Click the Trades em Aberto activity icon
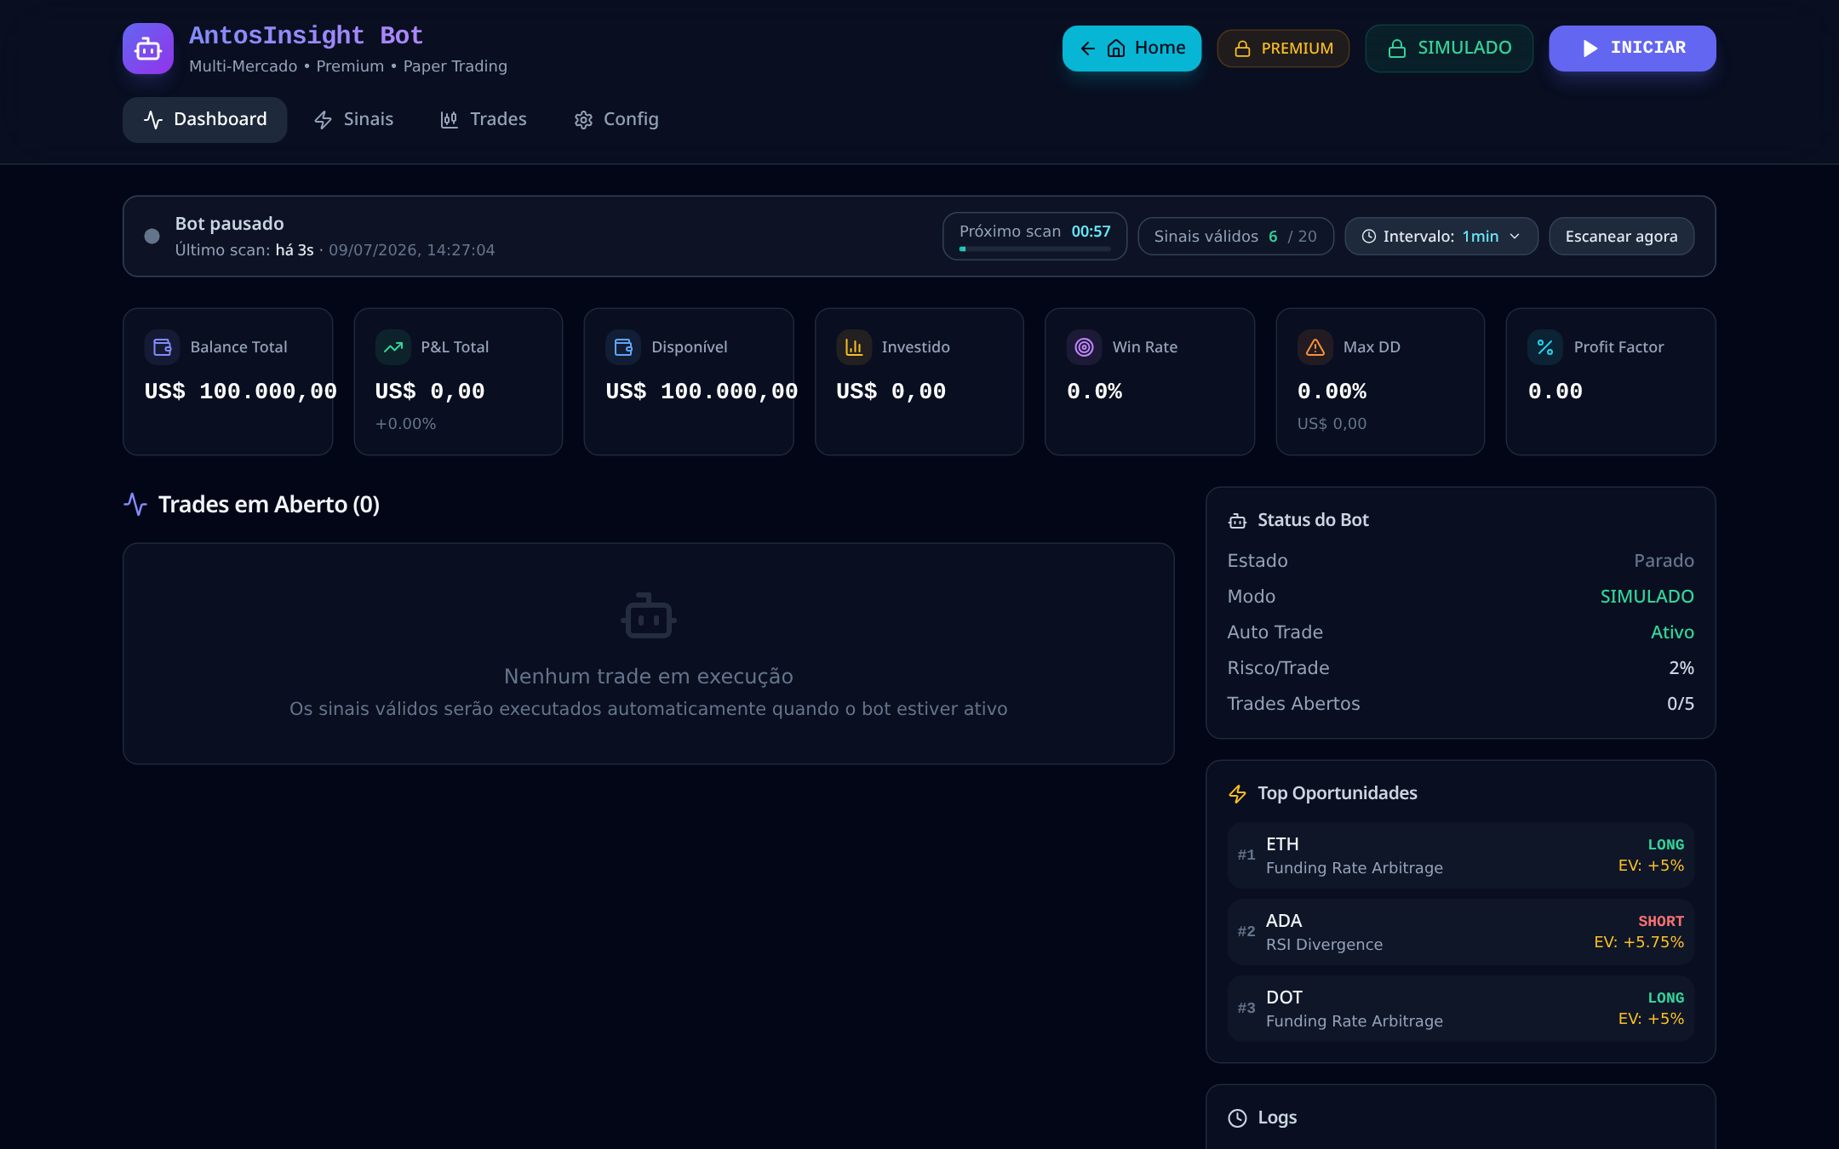The image size is (1839, 1149). coord(135,505)
